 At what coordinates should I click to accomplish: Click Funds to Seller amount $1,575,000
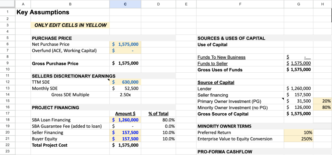pyautogui.click(x=299, y=64)
